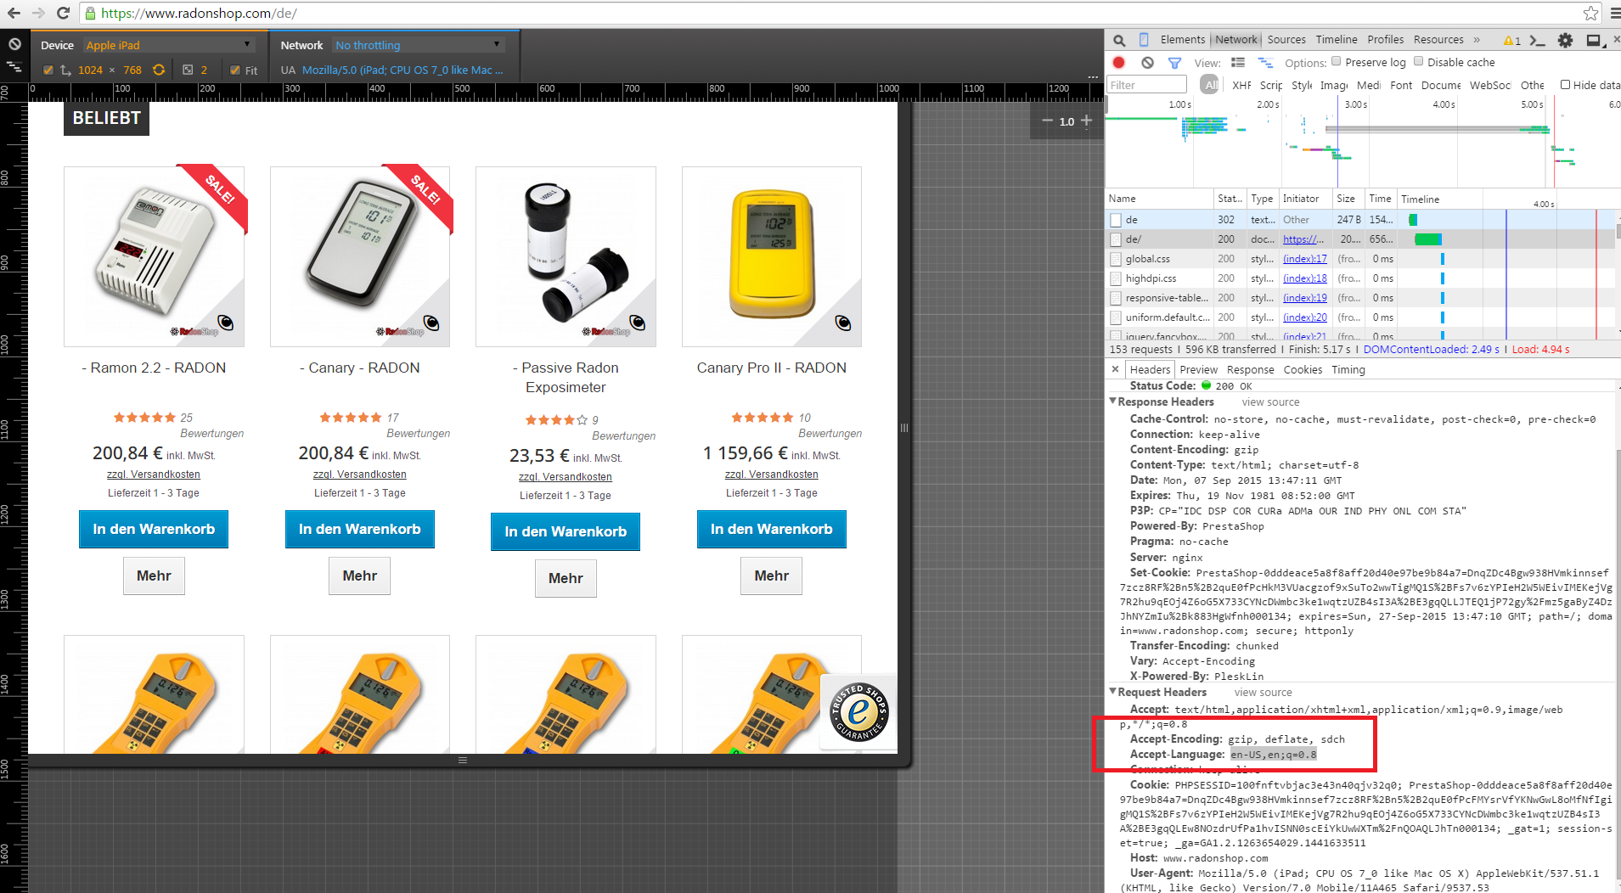The image size is (1621, 893).
Task: Enable the Preserve log checkbox
Action: coord(1337,61)
